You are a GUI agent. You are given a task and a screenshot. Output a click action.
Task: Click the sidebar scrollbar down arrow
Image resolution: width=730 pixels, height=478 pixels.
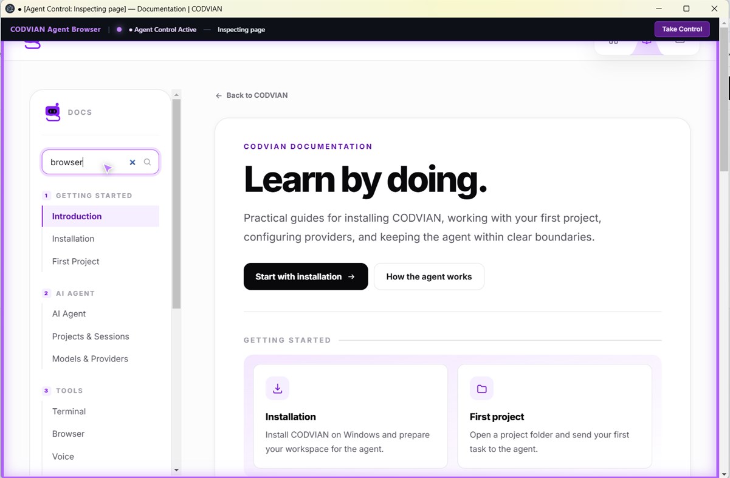(x=176, y=469)
